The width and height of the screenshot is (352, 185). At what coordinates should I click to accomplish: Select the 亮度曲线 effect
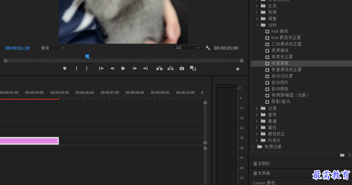280,50
